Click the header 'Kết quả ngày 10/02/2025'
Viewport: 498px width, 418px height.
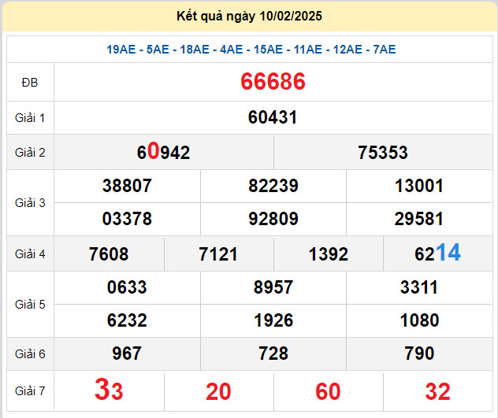(x=249, y=16)
